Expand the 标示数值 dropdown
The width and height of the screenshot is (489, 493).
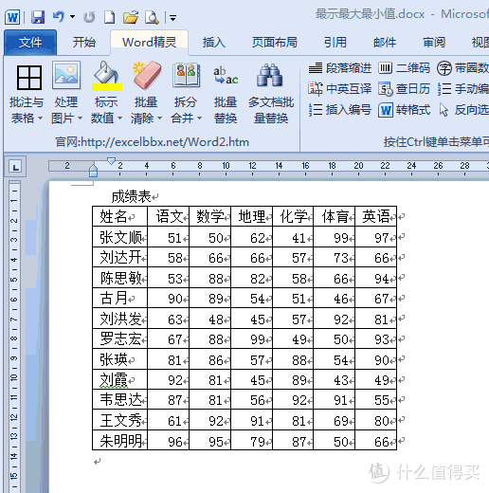click(119, 119)
